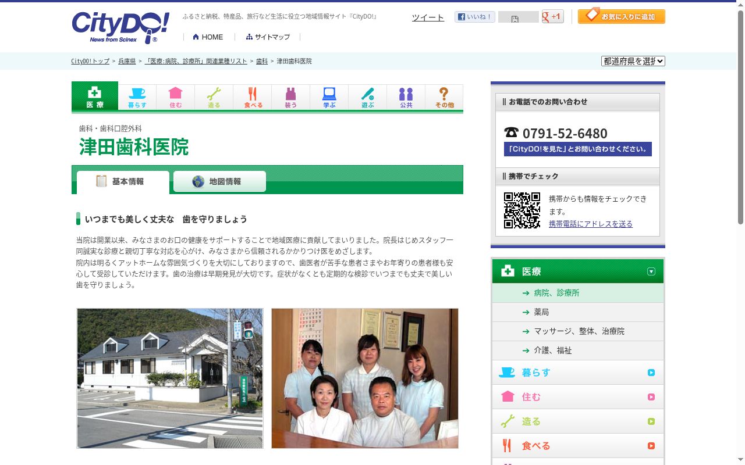Image resolution: width=745 pixels, height=465 pixels.
Task: Switch to the 基本情報 tab
Action: (x=123, y=182)
